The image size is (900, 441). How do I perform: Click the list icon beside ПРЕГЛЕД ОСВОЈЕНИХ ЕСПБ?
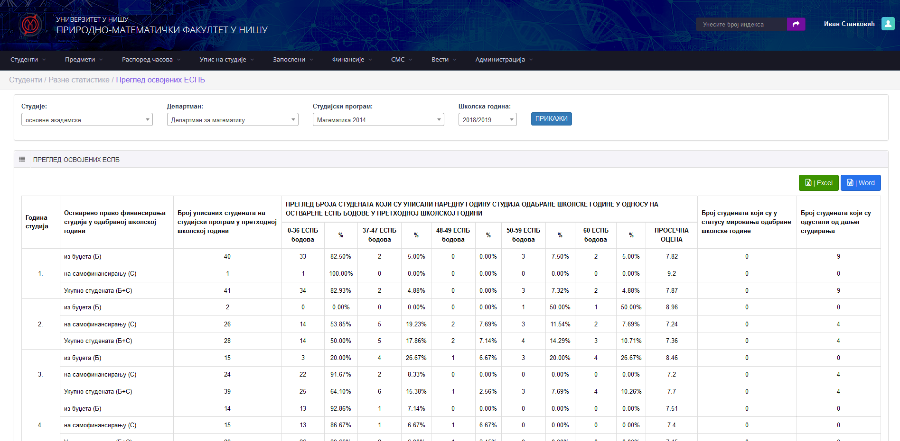(x=22, y=160)
